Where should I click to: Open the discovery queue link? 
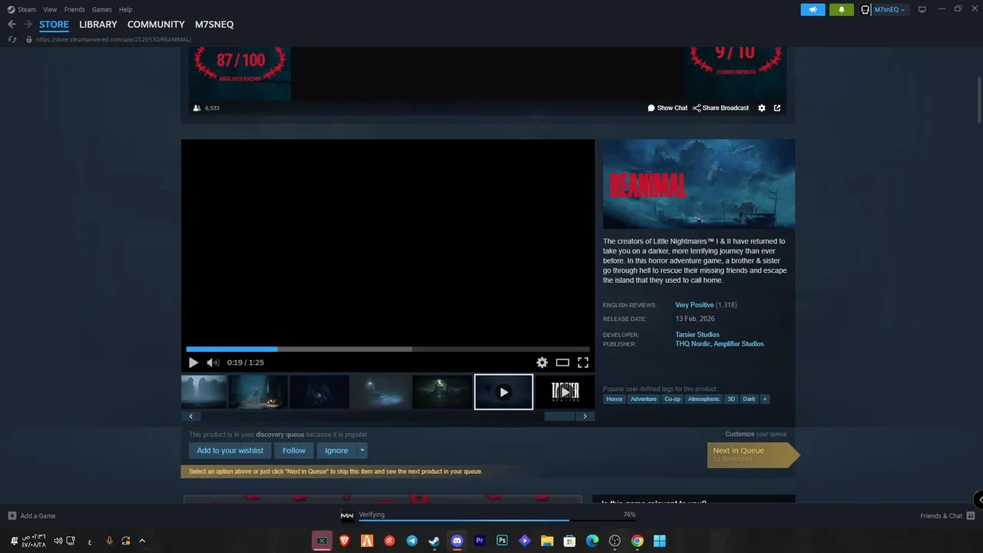coord(280,435)
